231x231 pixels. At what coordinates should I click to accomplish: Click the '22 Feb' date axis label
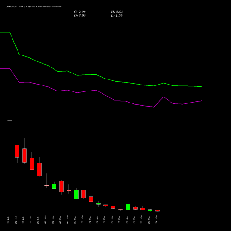(9, 220)
